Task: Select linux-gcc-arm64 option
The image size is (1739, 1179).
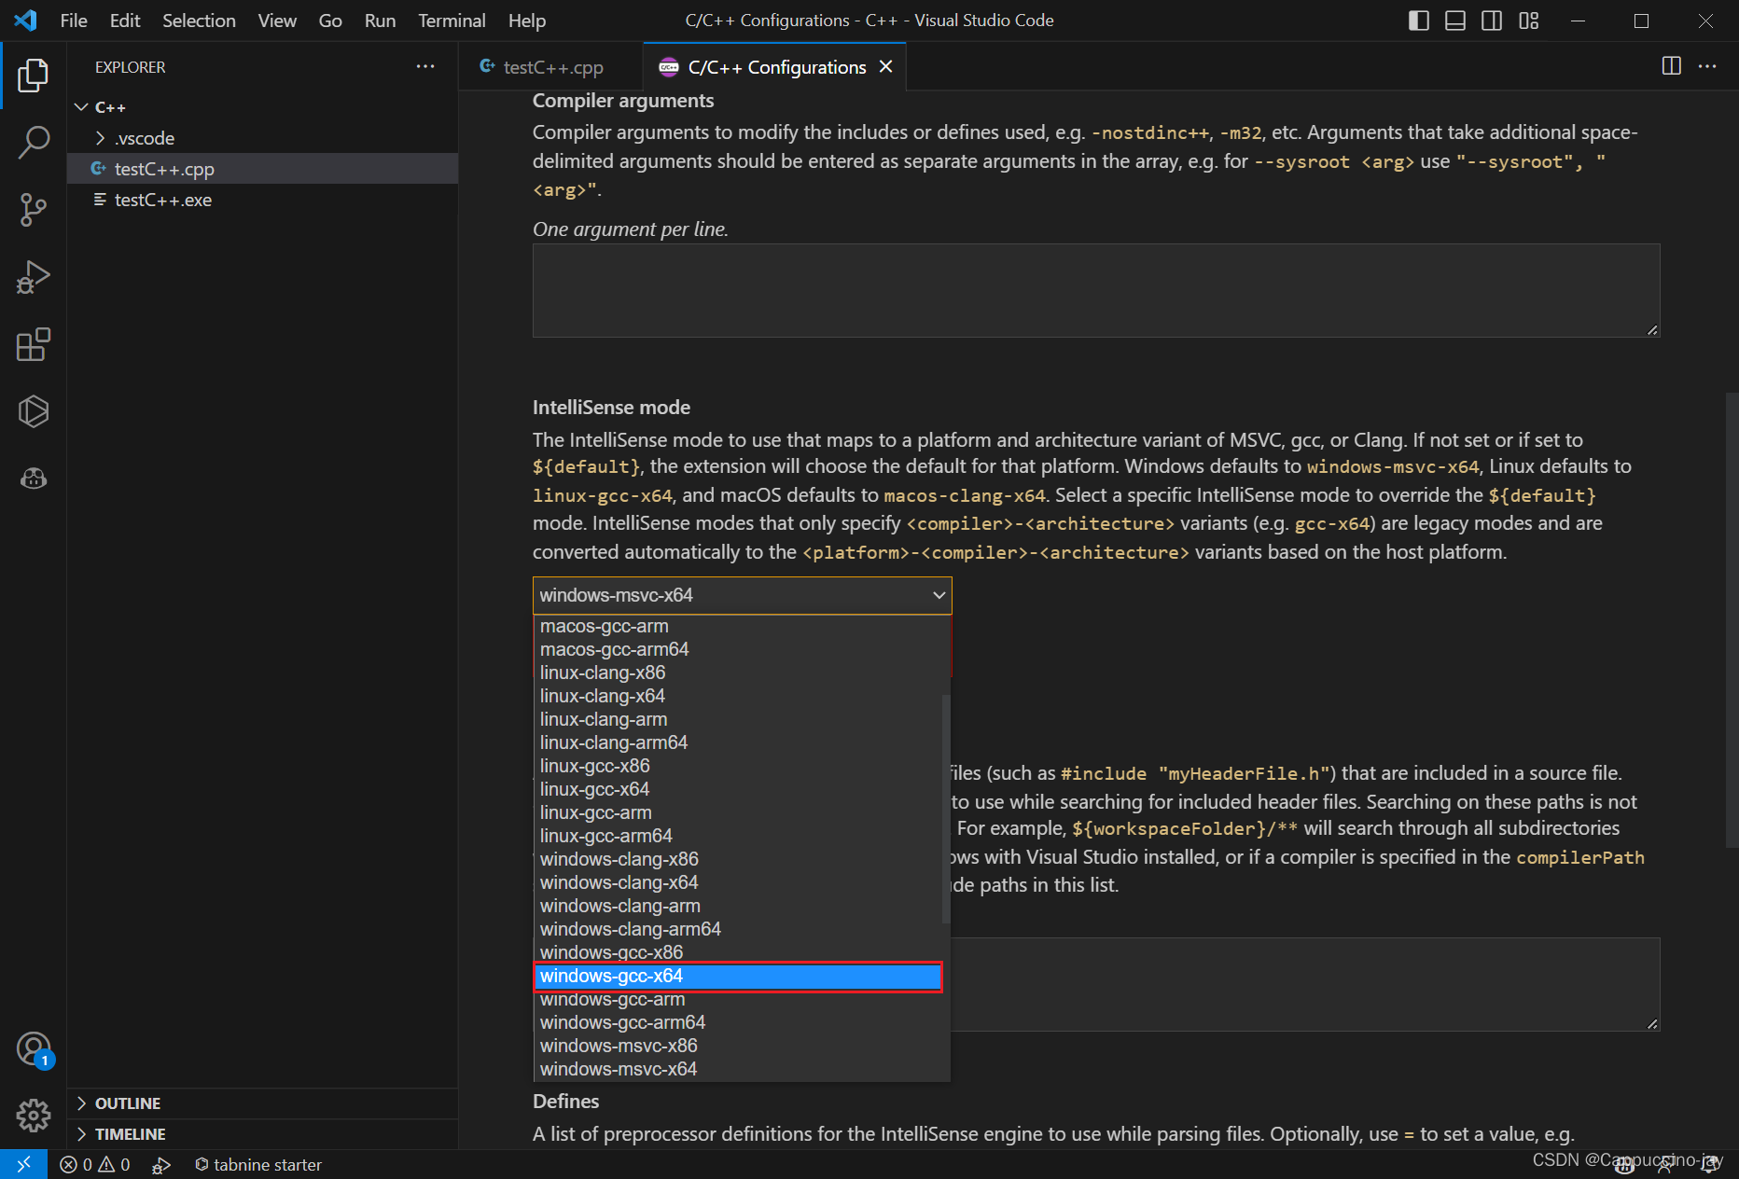Action: click(738, 836)
